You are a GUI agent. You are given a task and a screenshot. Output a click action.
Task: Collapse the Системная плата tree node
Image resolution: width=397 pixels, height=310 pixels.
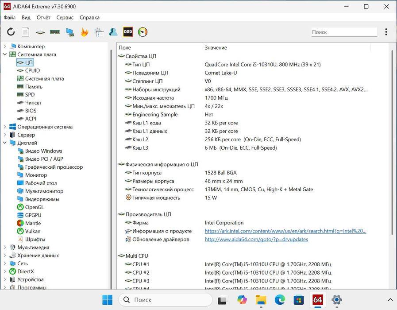pos(4,54)
